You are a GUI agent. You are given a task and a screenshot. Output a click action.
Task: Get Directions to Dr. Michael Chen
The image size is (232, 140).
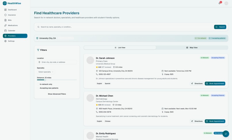197,121
